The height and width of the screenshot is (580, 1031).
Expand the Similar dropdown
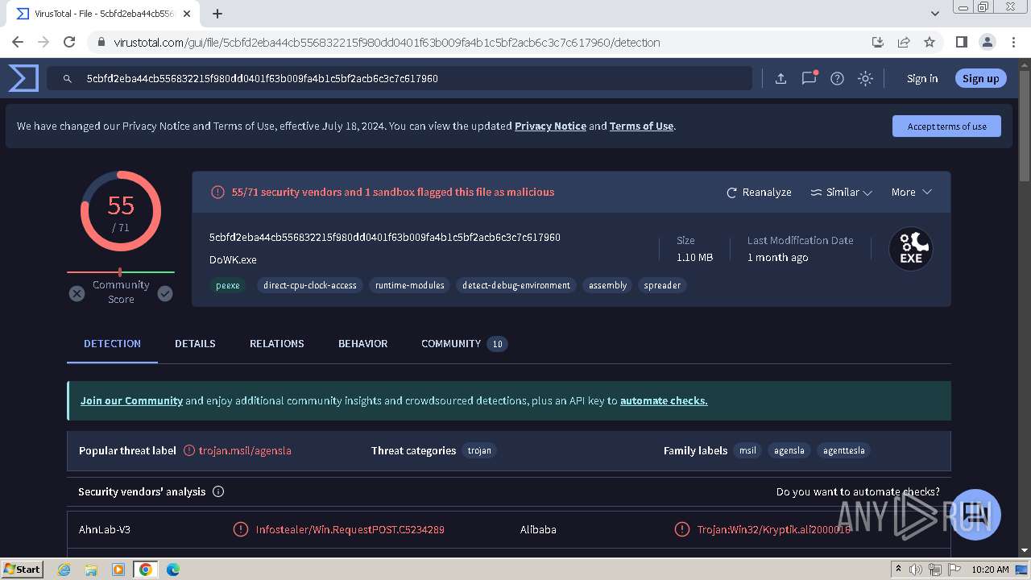[x=841, y=193]
